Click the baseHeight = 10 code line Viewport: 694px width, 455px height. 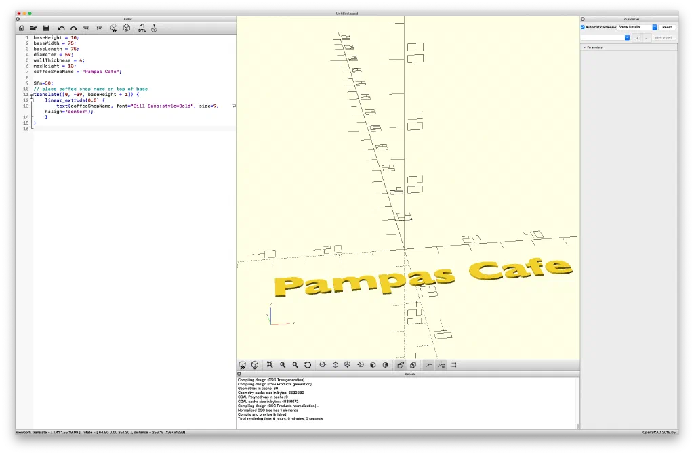(56, 38)
